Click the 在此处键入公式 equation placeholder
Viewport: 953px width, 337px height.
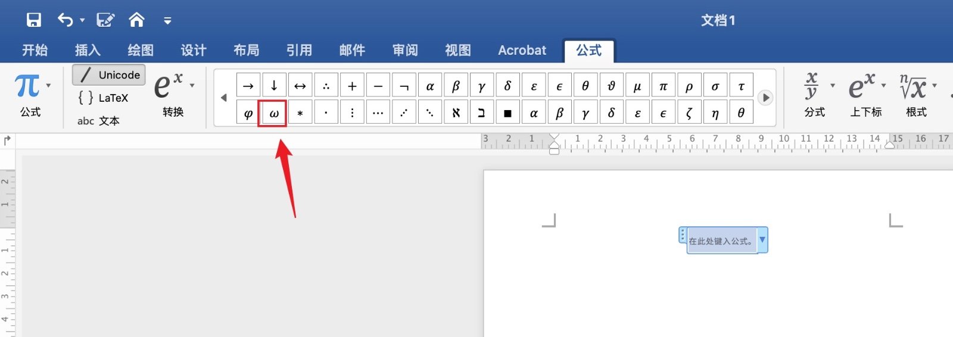(x=721, y=241)
